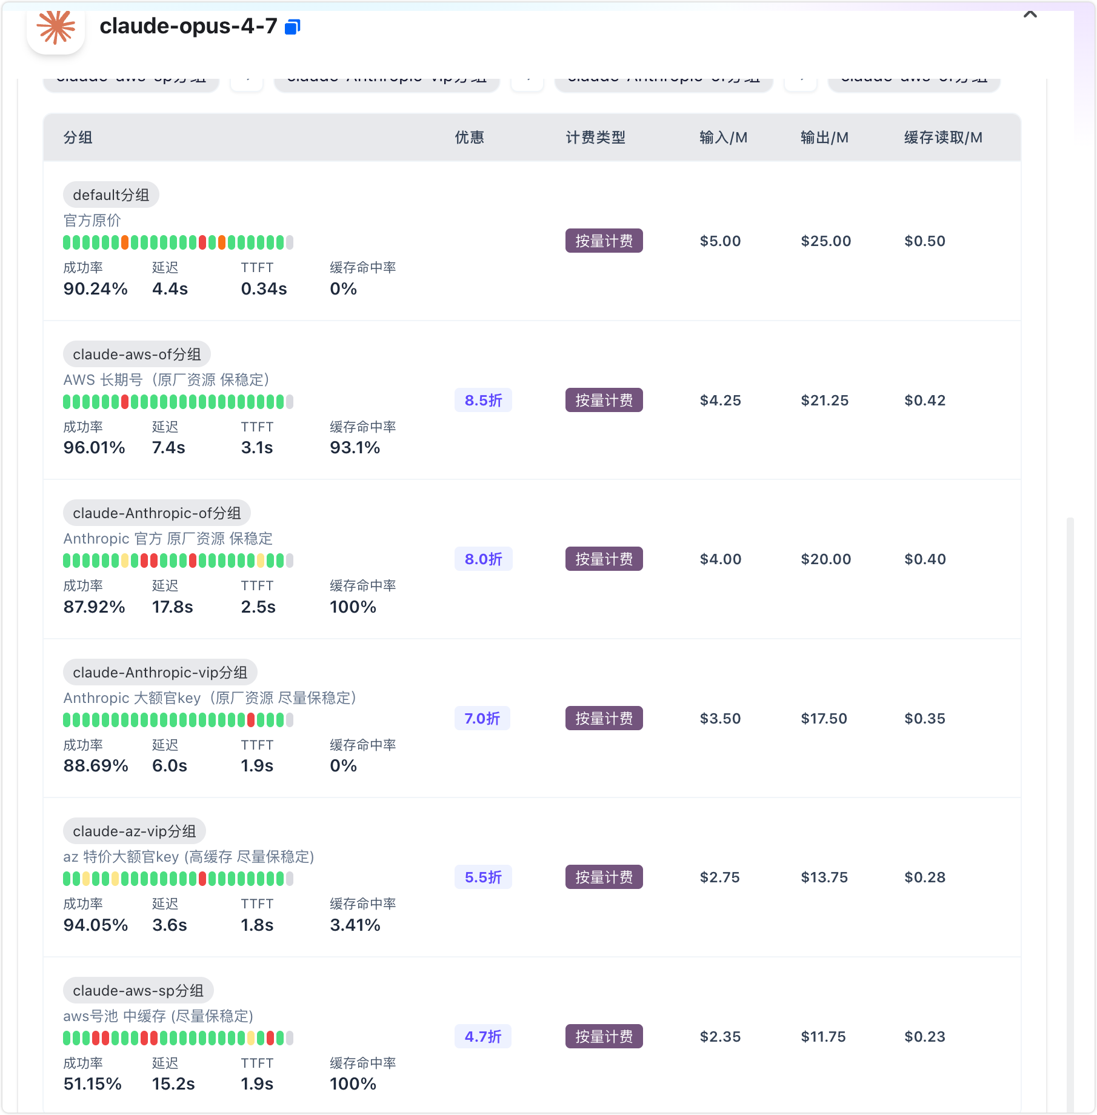1097x1115 pixels.
Task: Click the $0.50 cache read price
Action: pyautogui.click(x=925, y=241)
